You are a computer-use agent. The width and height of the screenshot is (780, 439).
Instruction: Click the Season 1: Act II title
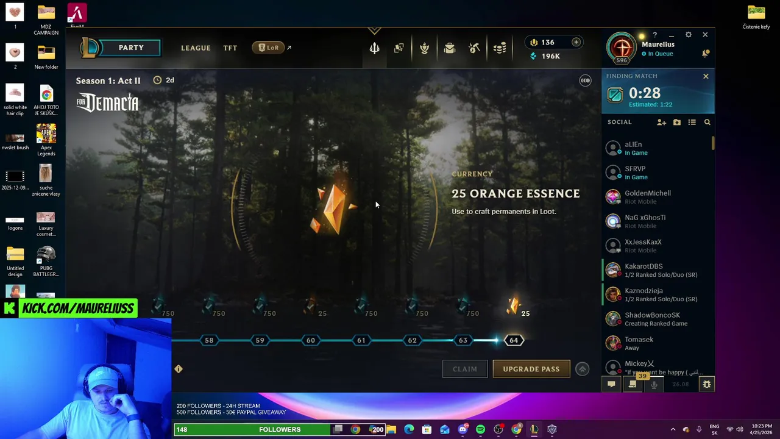(x=108, y=80)
